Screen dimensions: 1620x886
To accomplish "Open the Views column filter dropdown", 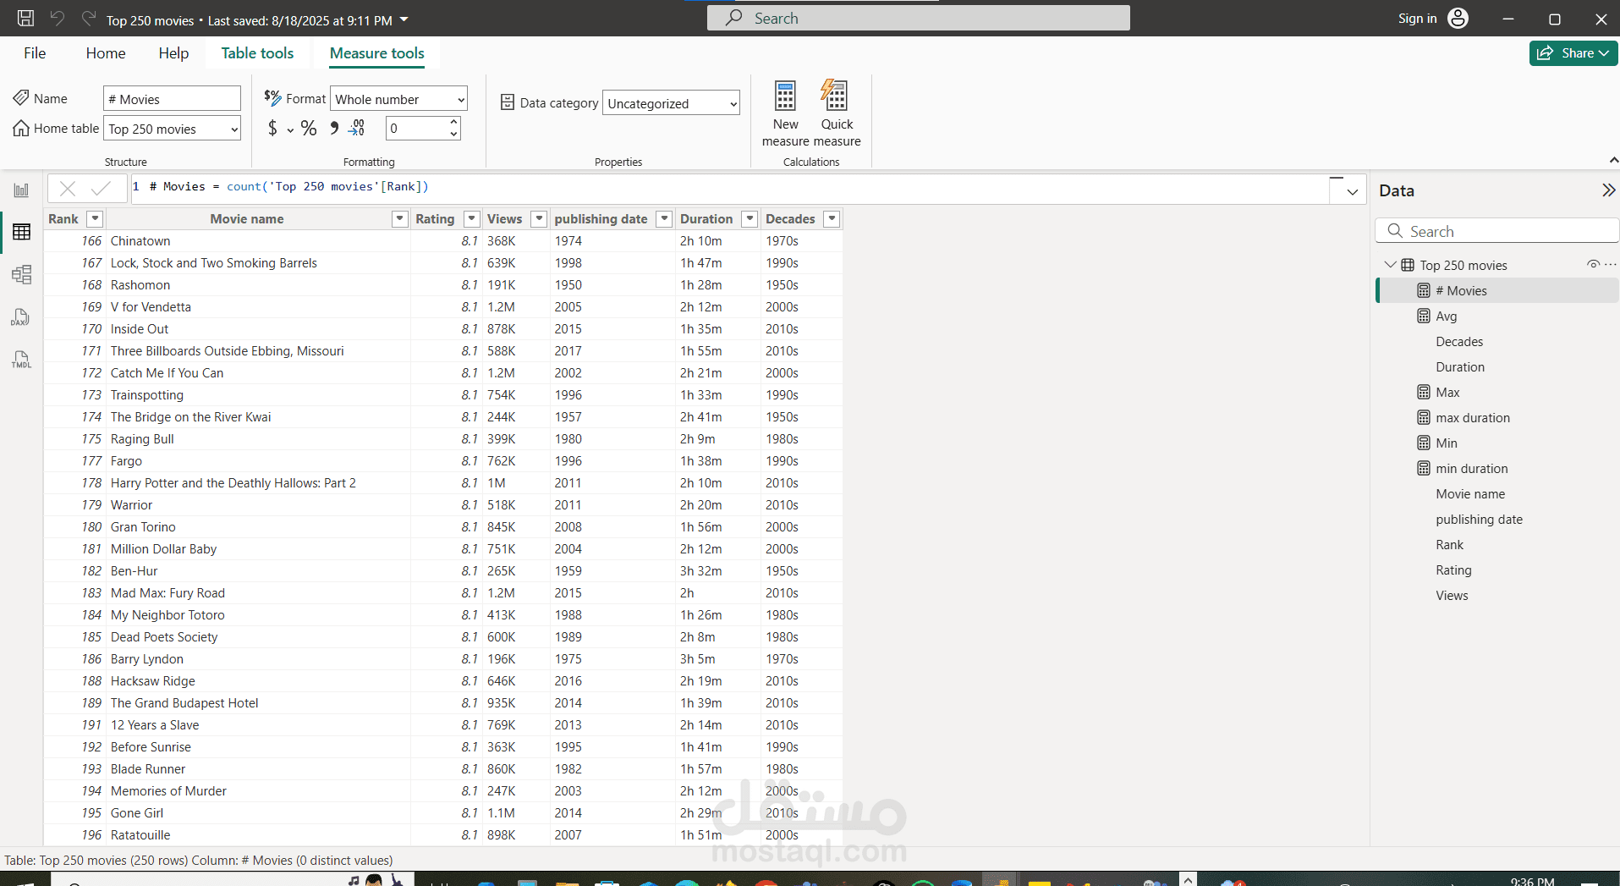I will [x=539, y=219].
